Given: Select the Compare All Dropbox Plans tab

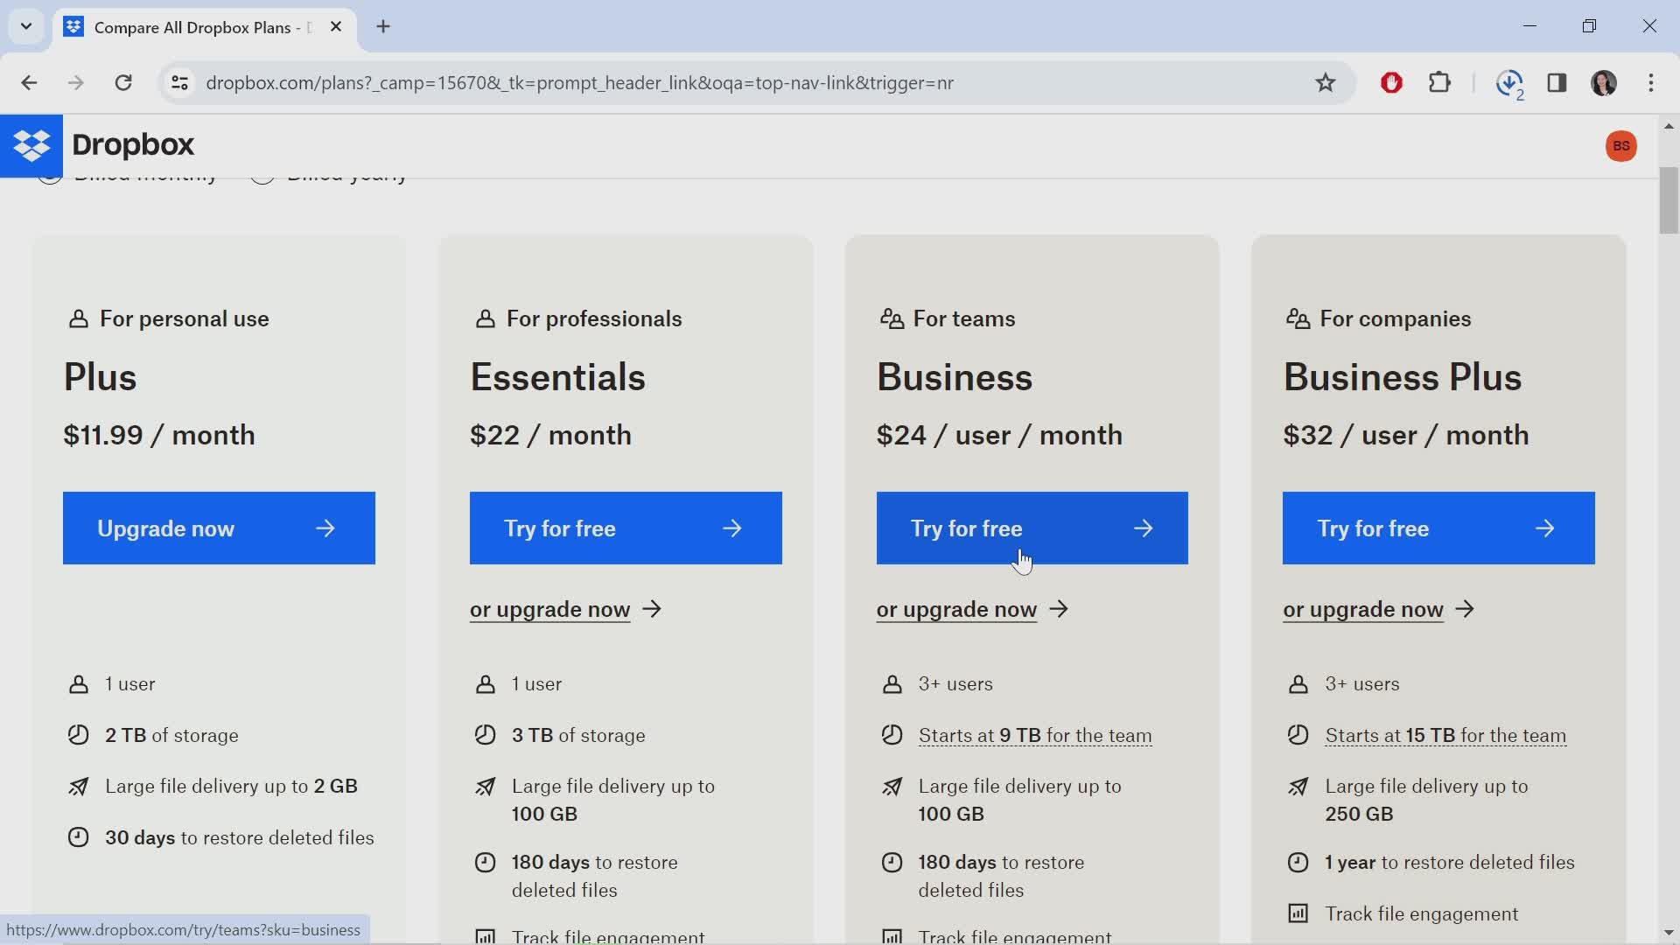Looking at the screenshot, I should [x=206, y=28].
